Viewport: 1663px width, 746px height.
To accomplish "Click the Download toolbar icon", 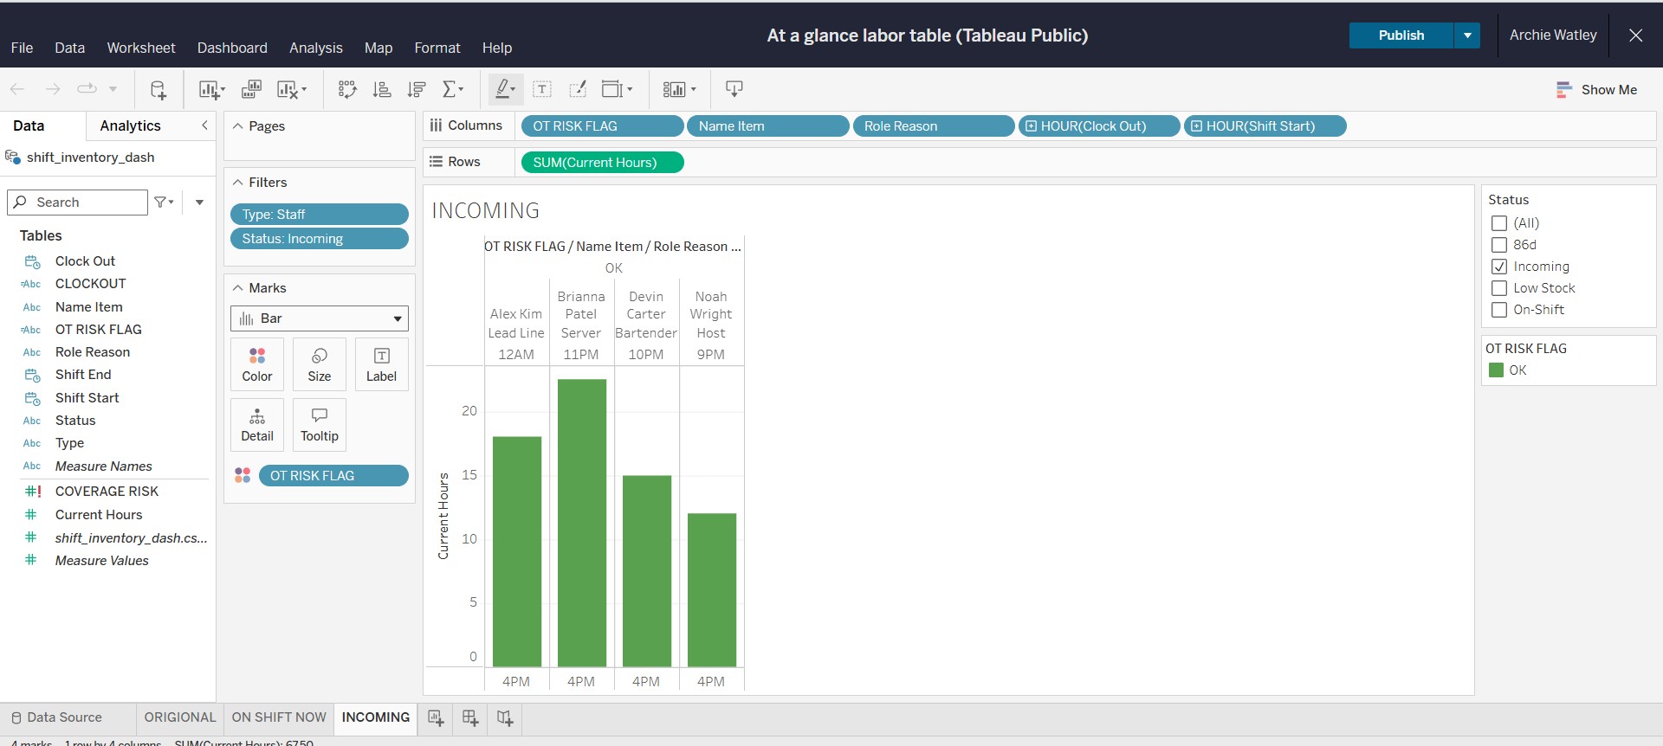I will [734, 89].
